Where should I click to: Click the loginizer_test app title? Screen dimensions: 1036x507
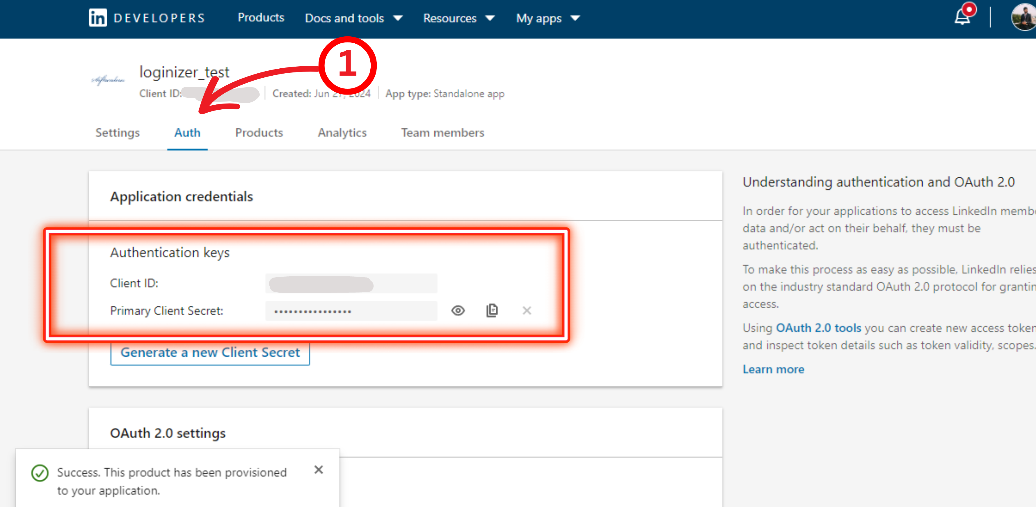(184, 72)
